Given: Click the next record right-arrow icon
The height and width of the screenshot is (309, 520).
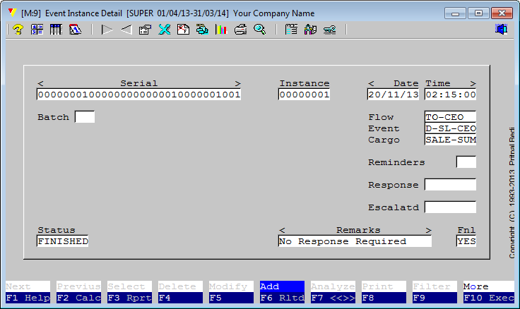Looking at the screenshot, I should (107, 30).
